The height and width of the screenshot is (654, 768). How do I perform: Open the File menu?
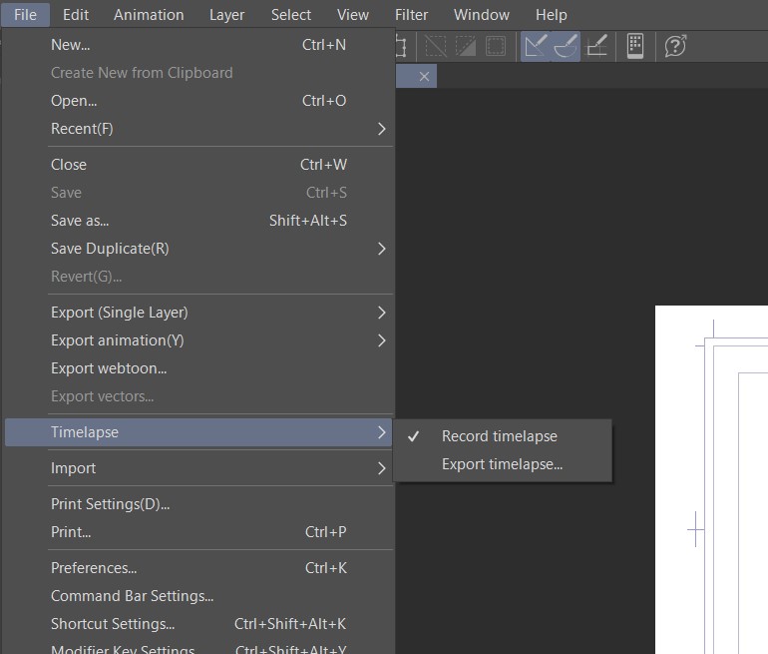coord(26,15)
